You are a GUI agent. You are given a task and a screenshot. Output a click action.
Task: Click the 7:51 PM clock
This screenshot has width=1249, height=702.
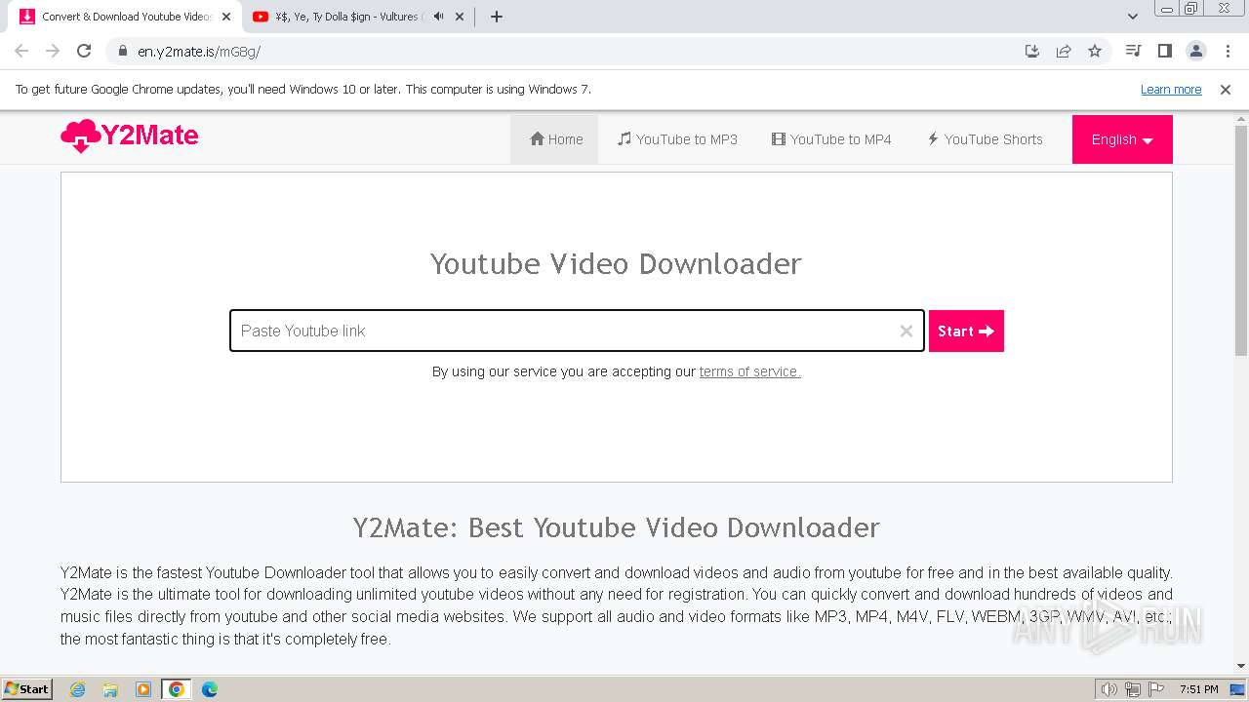[1199, 689]
